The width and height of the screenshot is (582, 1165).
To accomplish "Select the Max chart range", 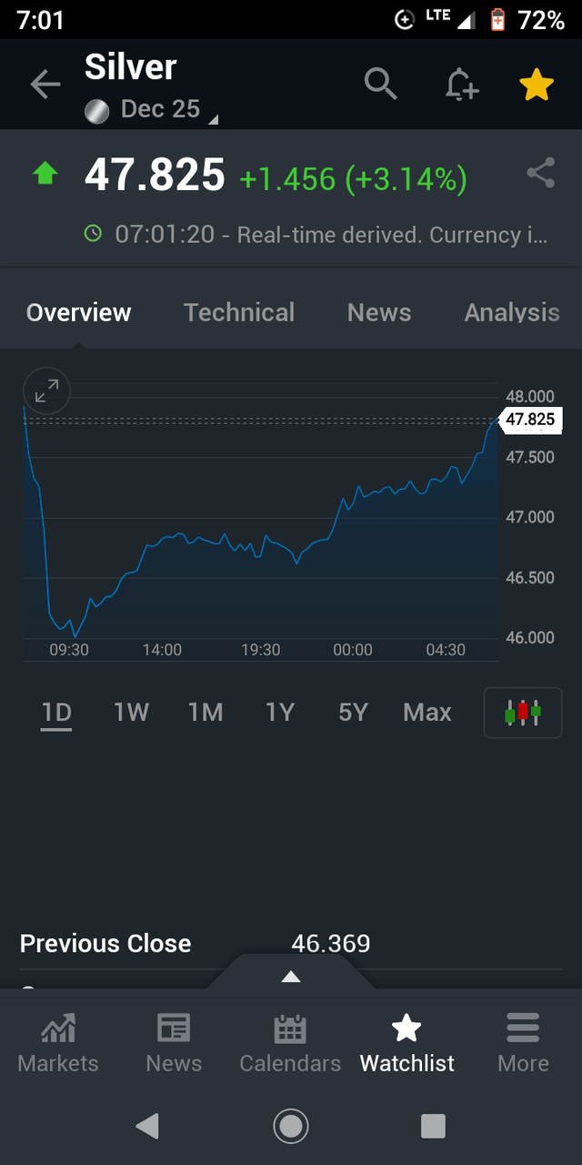I will tap(426, 713).
